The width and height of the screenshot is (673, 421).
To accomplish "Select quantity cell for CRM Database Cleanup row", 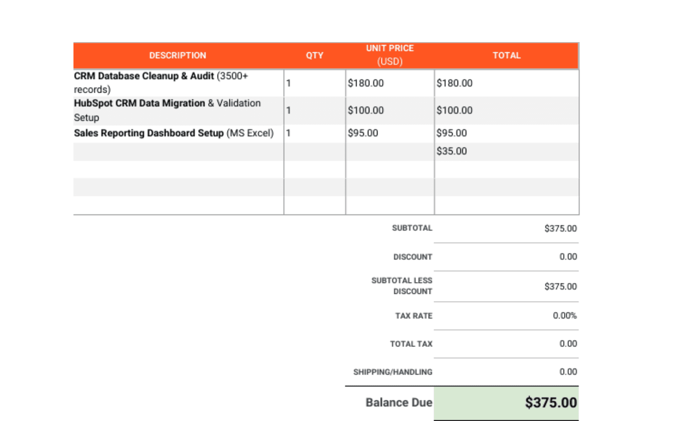I will click(315, 83).
